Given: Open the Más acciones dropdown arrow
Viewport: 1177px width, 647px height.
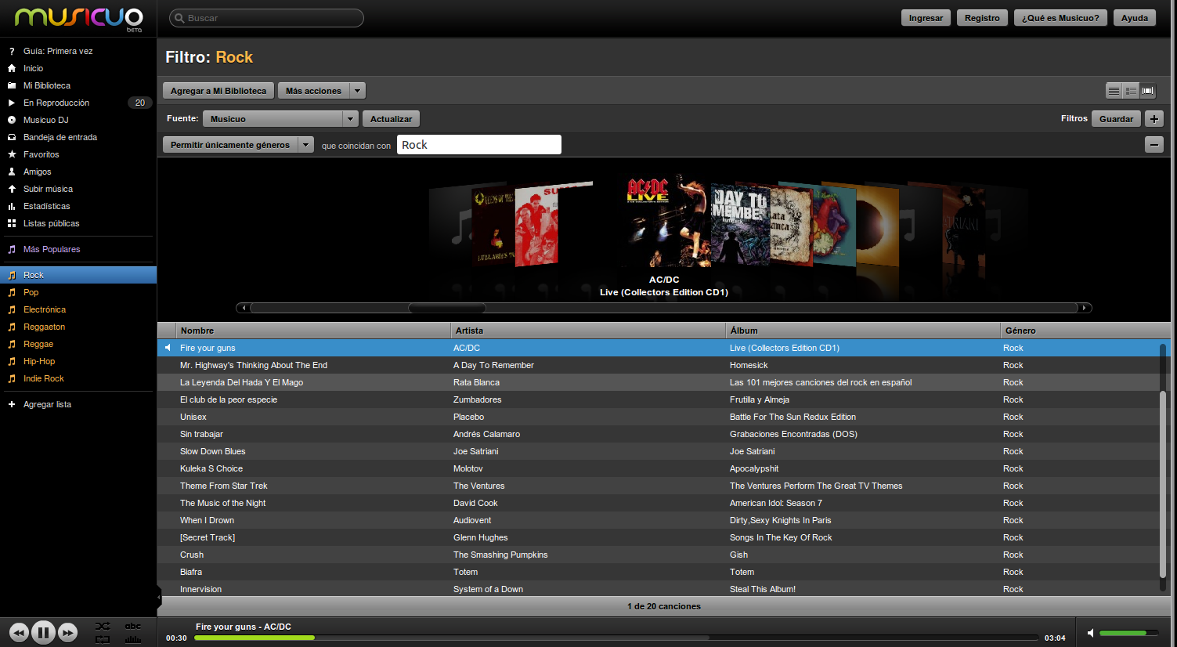Looking at the screenshot, I should coord(358,91).
